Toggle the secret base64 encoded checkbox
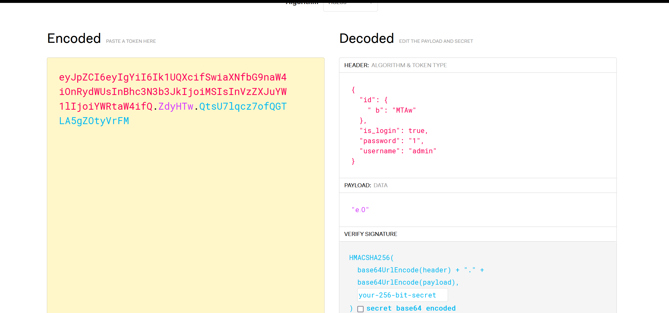Image resolution: width=669 pixels, height=313 pixels. tap(360, 309)
